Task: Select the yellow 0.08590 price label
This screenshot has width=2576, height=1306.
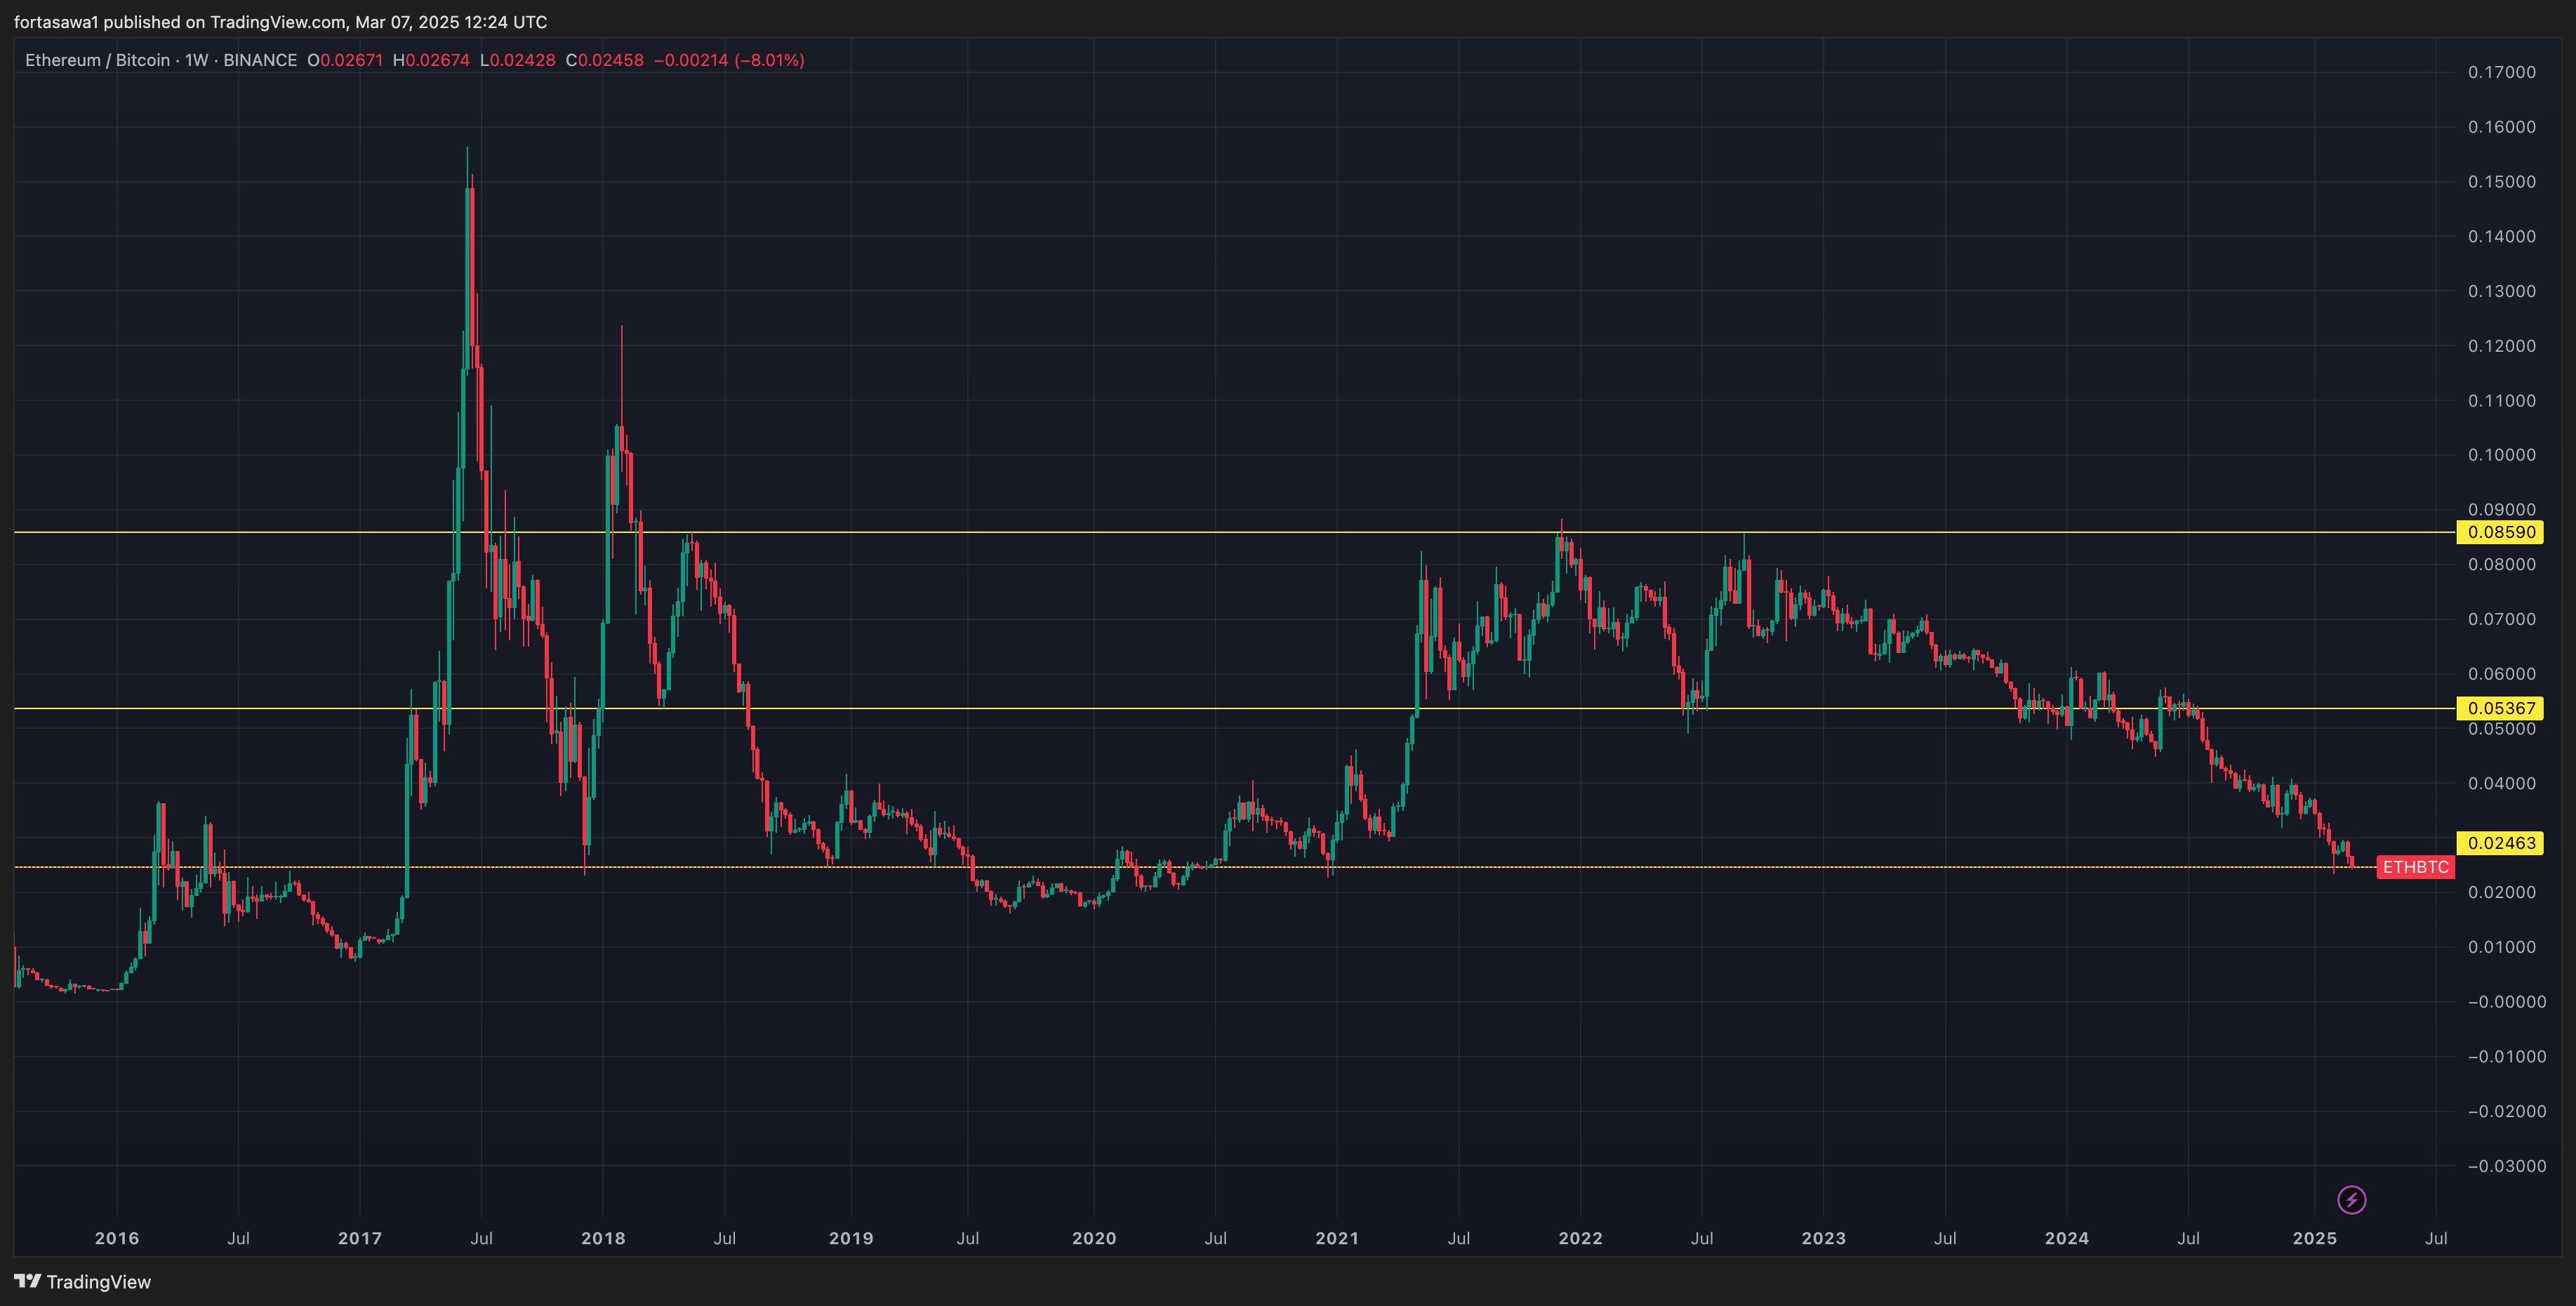Action: [2501, 532]
